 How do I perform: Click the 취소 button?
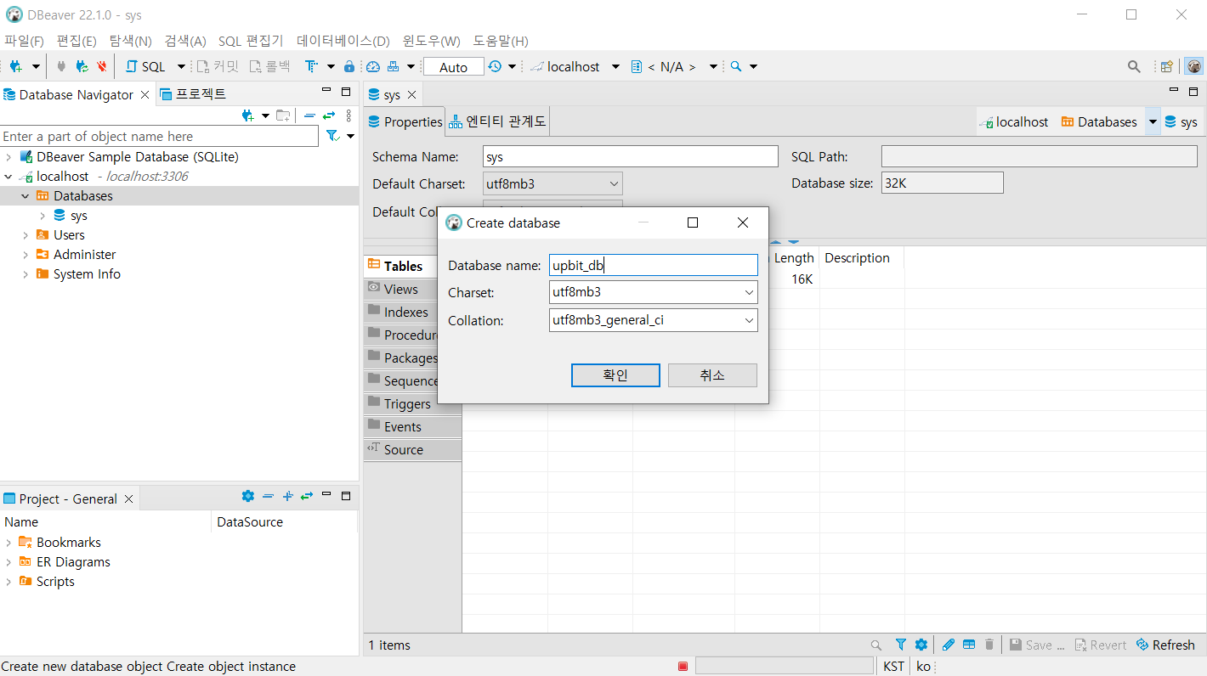[x=712, y=375]
